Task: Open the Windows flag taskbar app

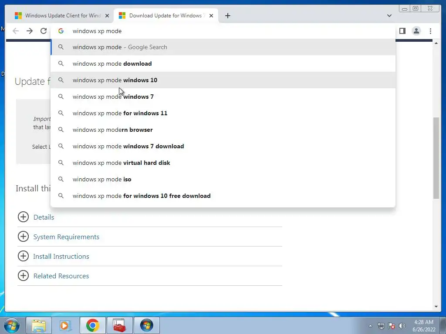Action: pos(146,325)
